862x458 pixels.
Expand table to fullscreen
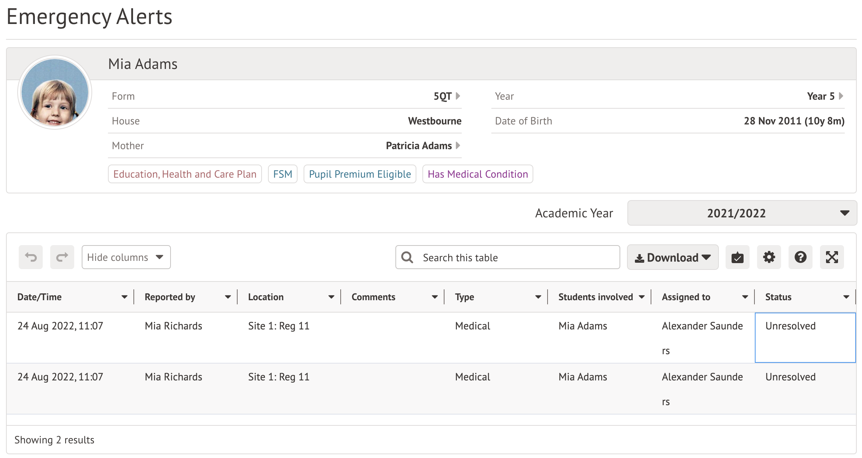coord(832,257)
